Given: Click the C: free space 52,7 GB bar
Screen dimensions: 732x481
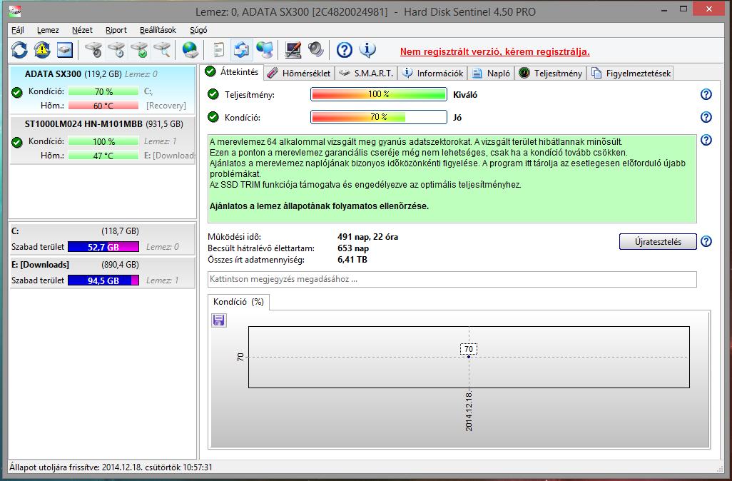Looking at the screenshot, I should pyautogui.click(x=103, y=247).
